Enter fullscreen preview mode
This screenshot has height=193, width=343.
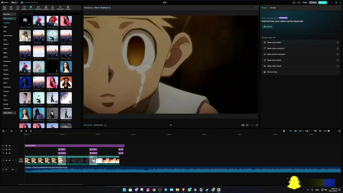pyautogui.click(x=257, y=125)
